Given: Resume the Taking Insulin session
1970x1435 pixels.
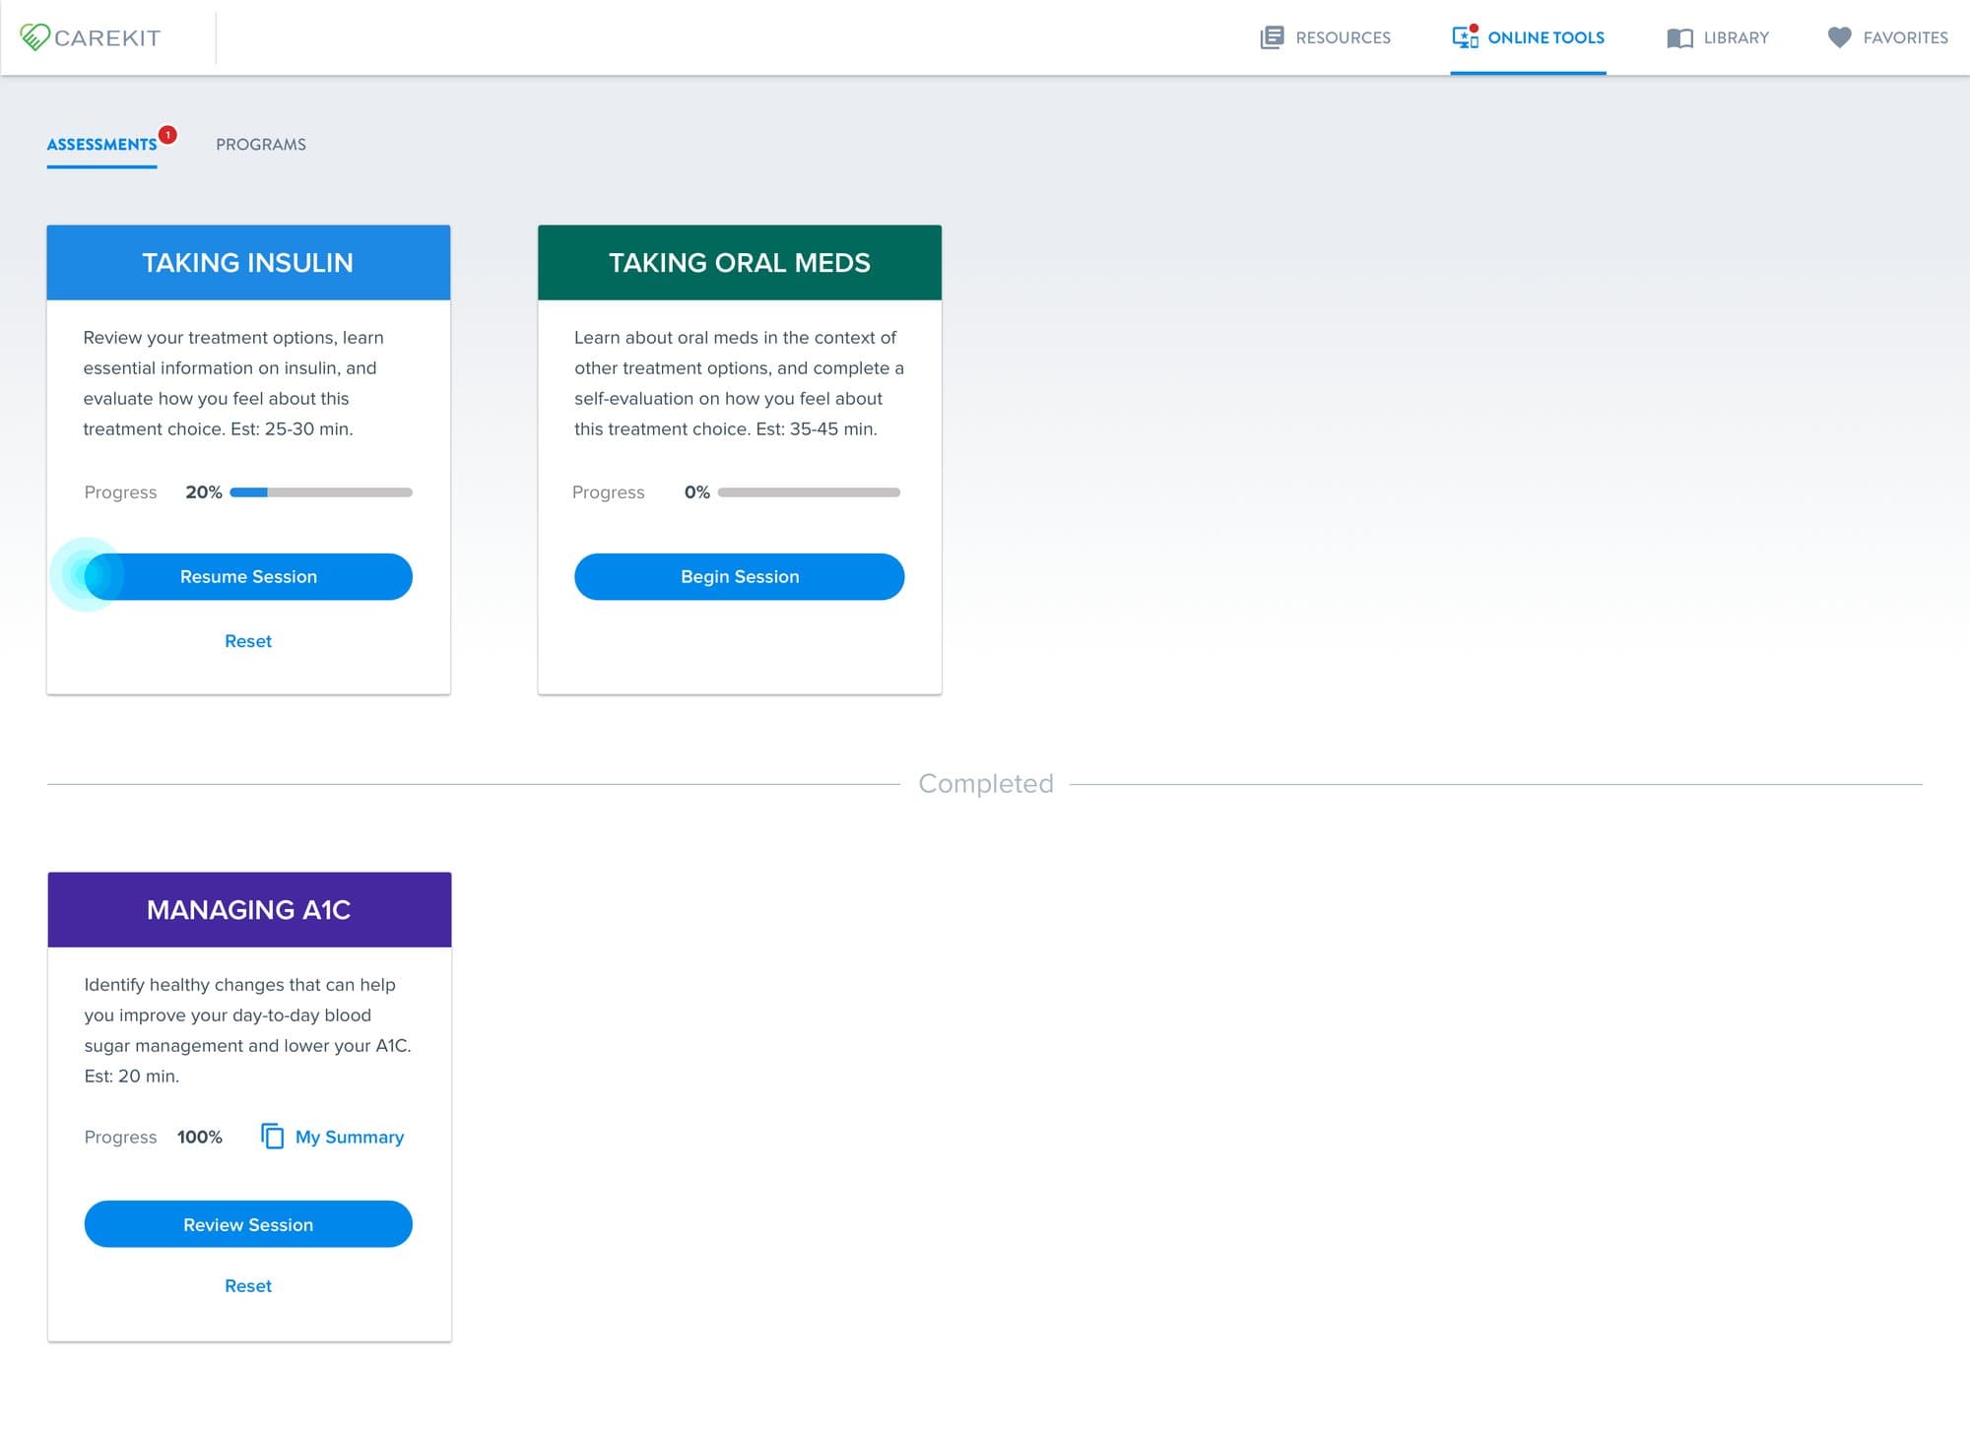Looking at the screenshot, I should pyautogui.click(x=248, y=576).
